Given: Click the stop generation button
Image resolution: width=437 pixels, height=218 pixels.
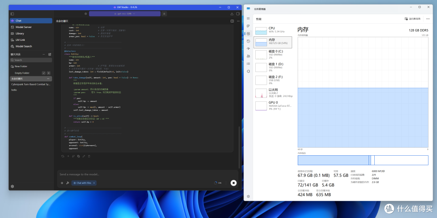Looking at the screenshot, I should click(x=233, y=183).
